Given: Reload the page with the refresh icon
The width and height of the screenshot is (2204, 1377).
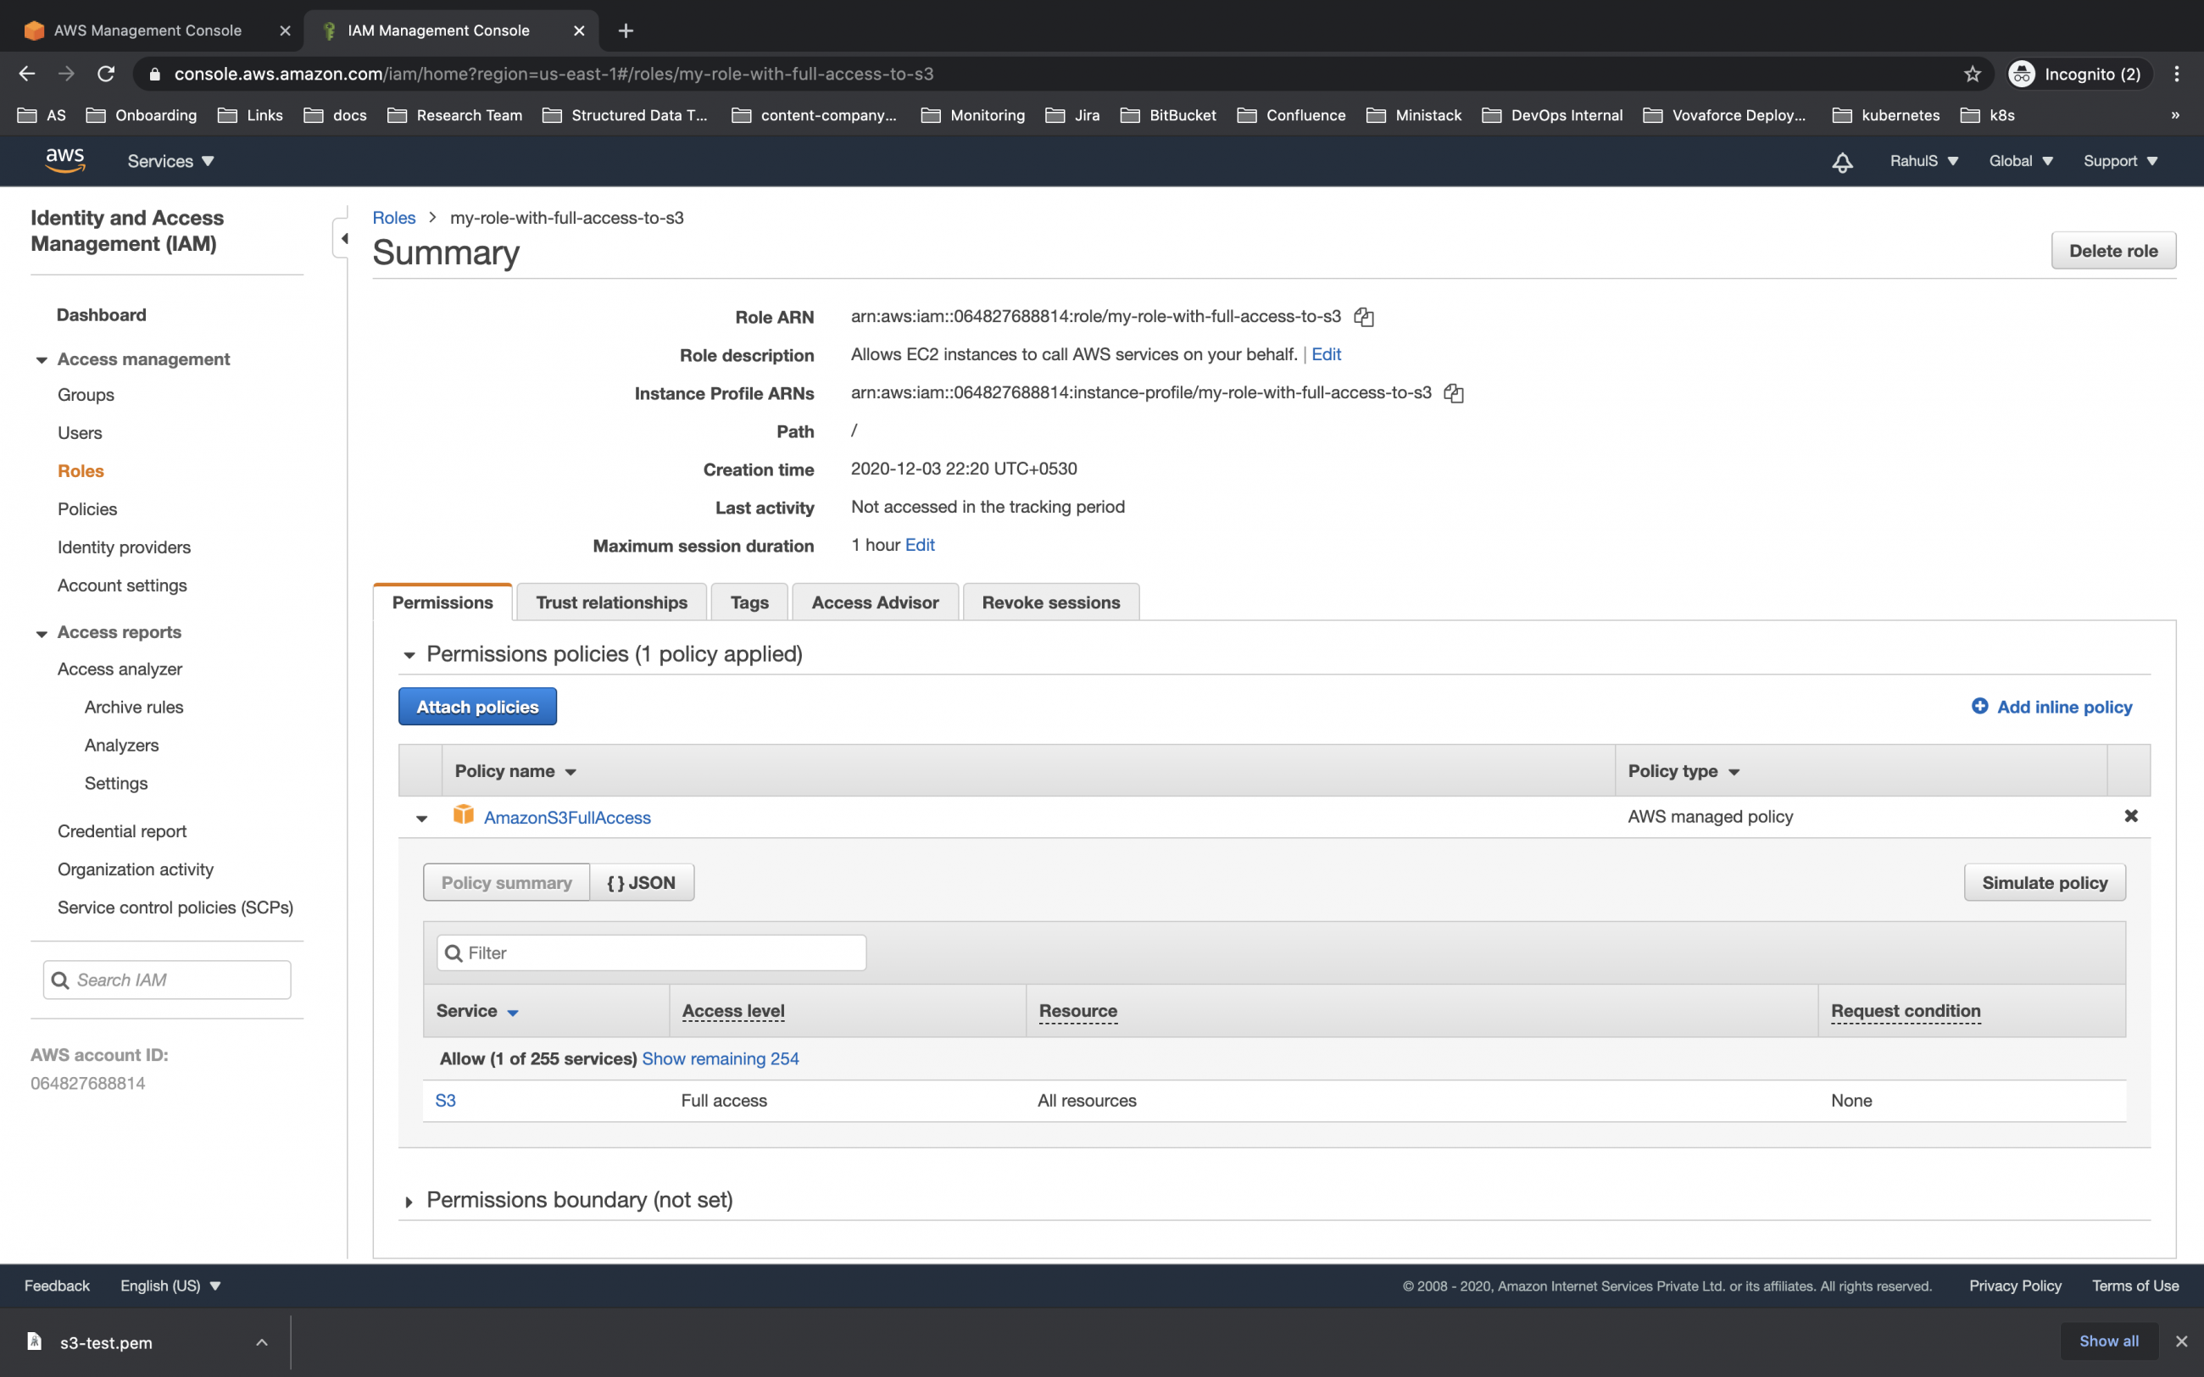Looking at the screenshot, I should (x=107, y=74).
